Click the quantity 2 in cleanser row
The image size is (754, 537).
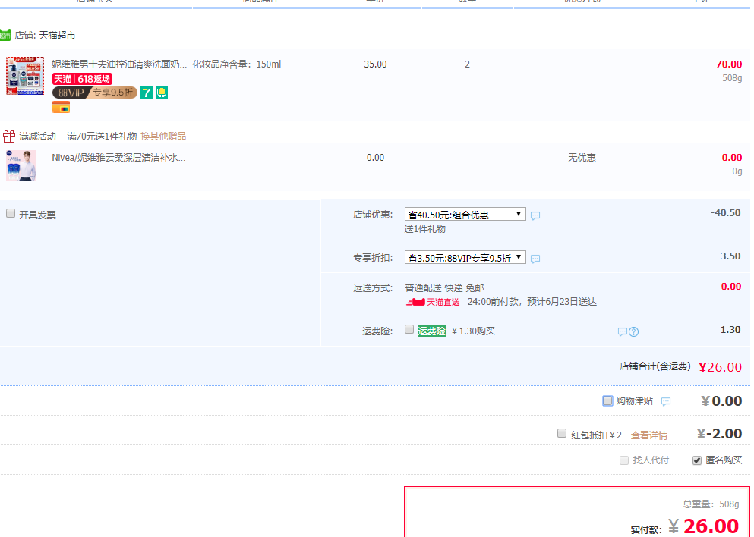coord(467,64)
